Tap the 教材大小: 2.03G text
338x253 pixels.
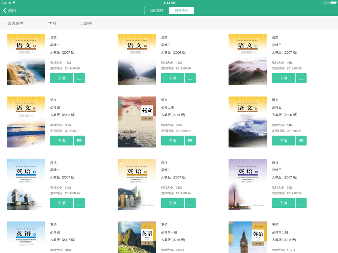coord(172,250)
